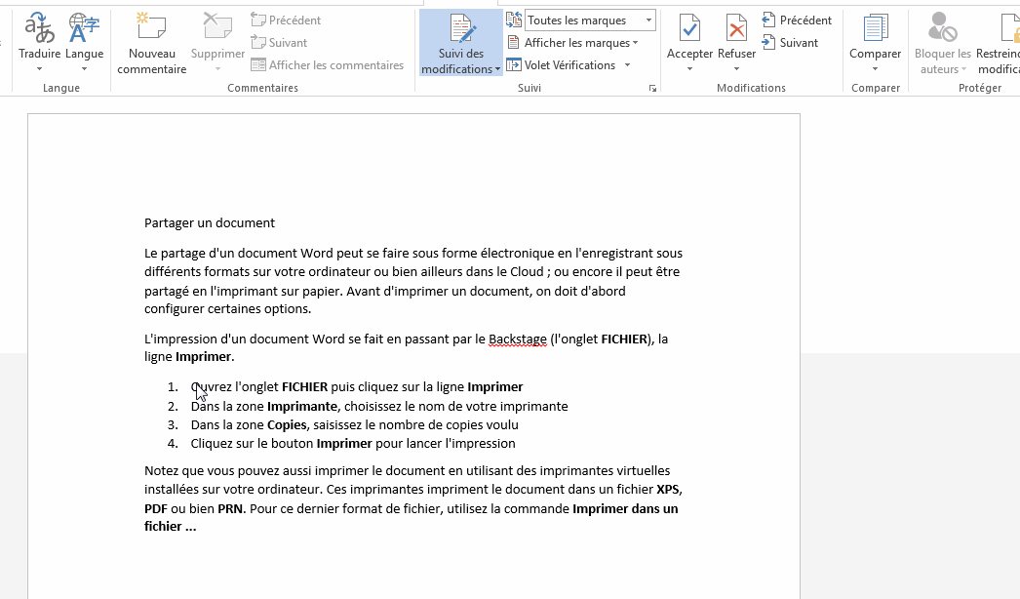
Task: Click the Comparer documents icon
Action: pos(875,29)
